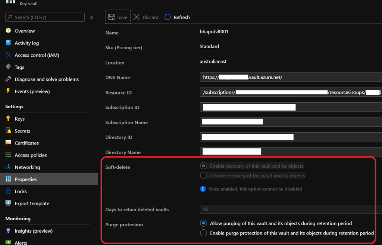Click the DNS Name text field

[291, 77]
